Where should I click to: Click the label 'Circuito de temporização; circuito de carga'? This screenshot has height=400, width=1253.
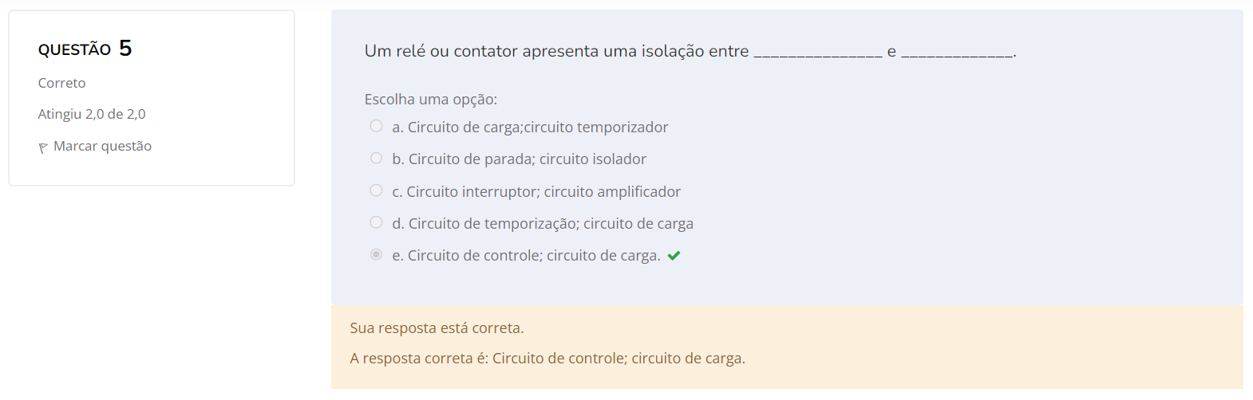pyautogui.click(x=551, y=224)
